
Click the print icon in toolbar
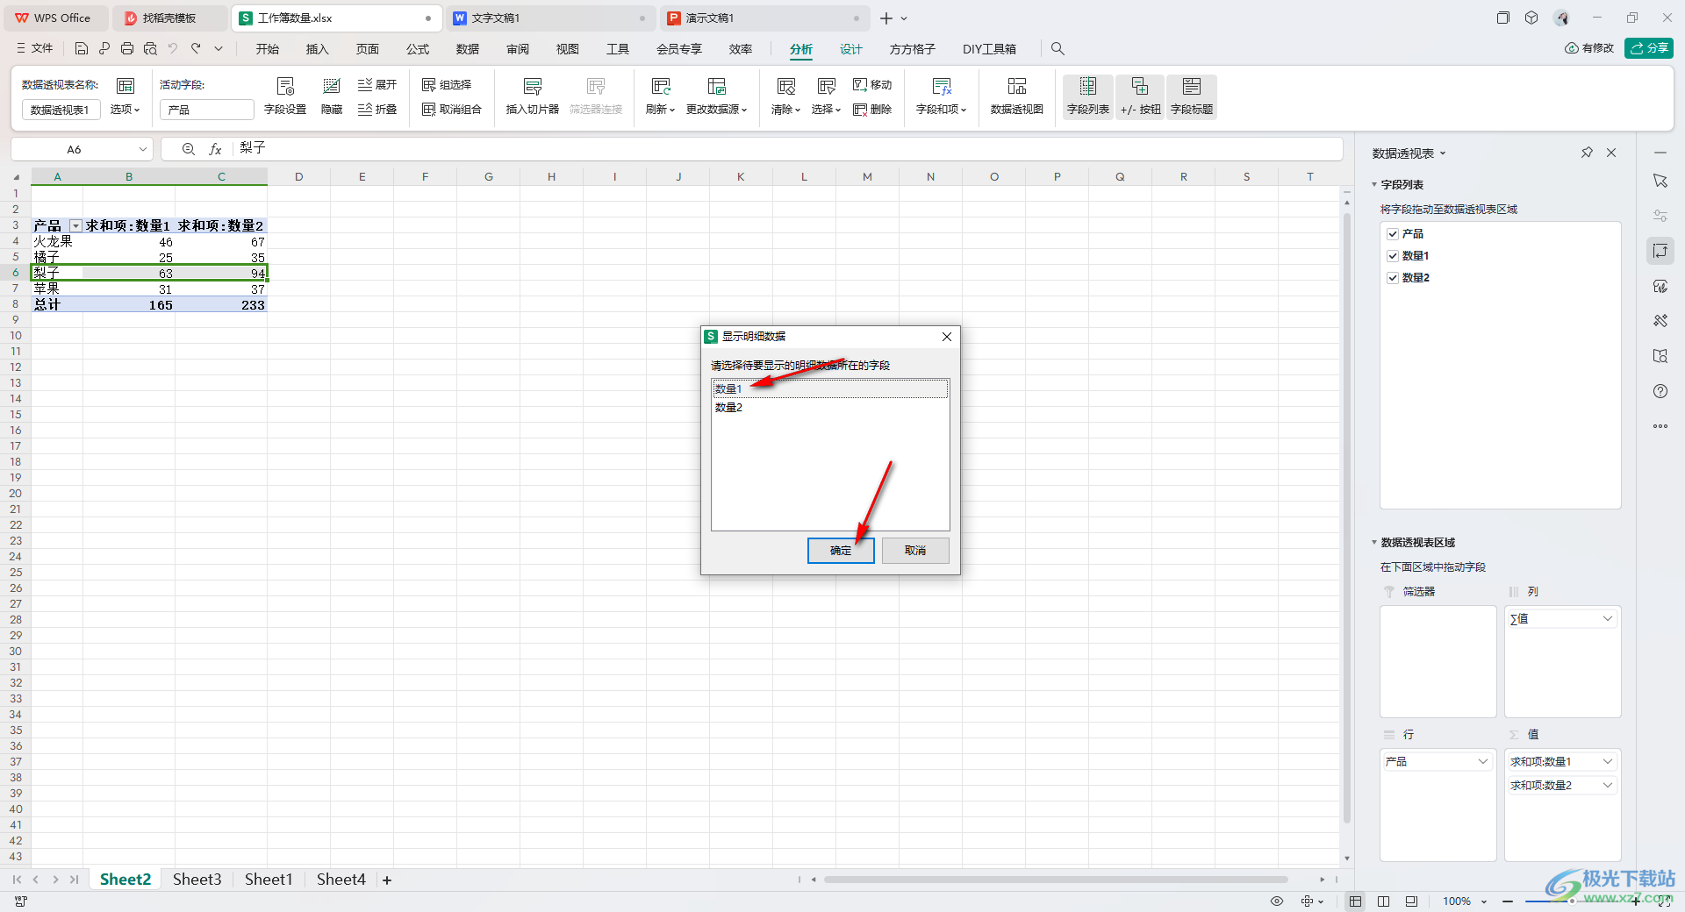pyautogui.click(x=127, y=49)
